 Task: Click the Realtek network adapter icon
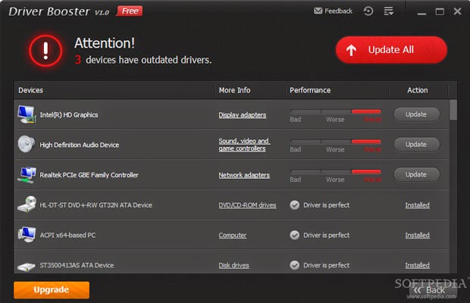pyautogui.click(x=27, y=174)
